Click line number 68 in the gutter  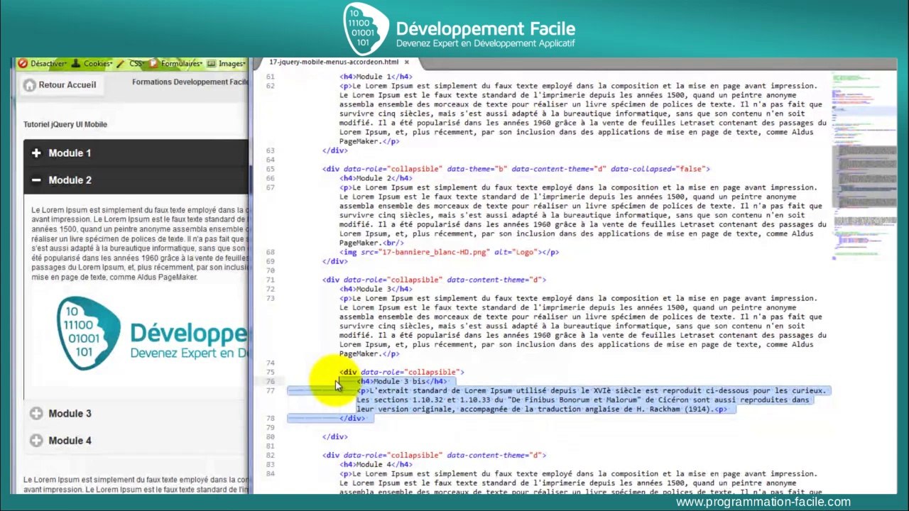270,252
